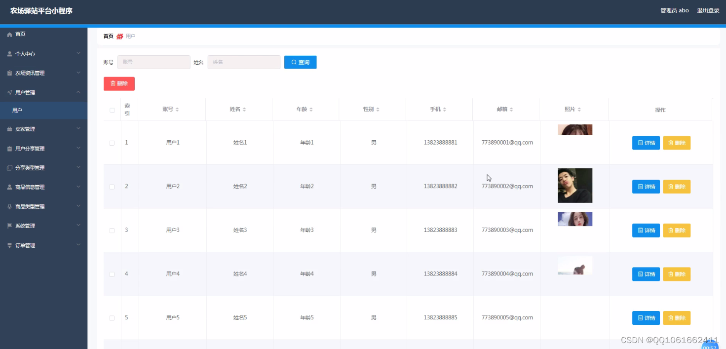Open 详情 for 用户5
Image resolution: width=726 pixels, height=349 pixels.
pyautogui.click(x=646, y=318)
